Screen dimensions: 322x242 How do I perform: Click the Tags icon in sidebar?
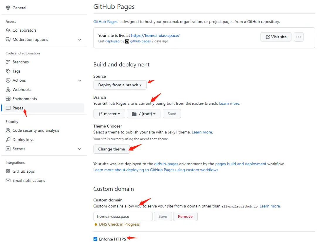tap(8, 71)
